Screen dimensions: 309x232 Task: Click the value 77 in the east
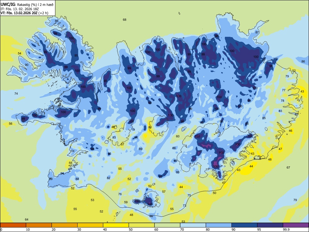pyautogui.click(x=284, y=90)
